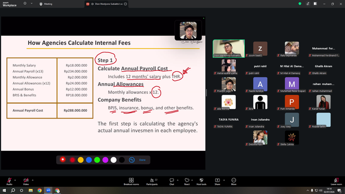Image resolution: width=345 pixels, height=194 pixels.
Task: Open File Explorer from the taskbar
Action: [31, 190]
